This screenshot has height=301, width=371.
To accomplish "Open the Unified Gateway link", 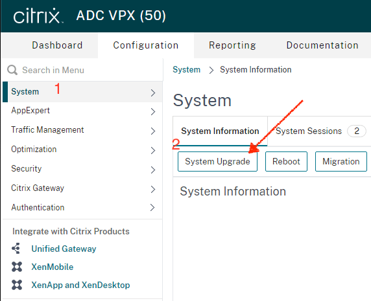I will point(64,249).
